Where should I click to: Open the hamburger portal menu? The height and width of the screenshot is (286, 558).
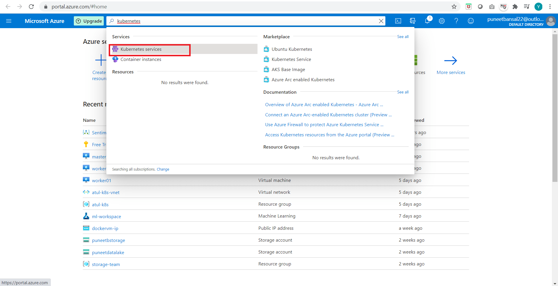click(9, 21)
